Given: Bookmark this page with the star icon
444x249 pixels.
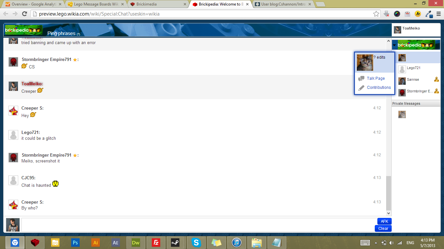Looking at the screenshot, I should point(376,14).
